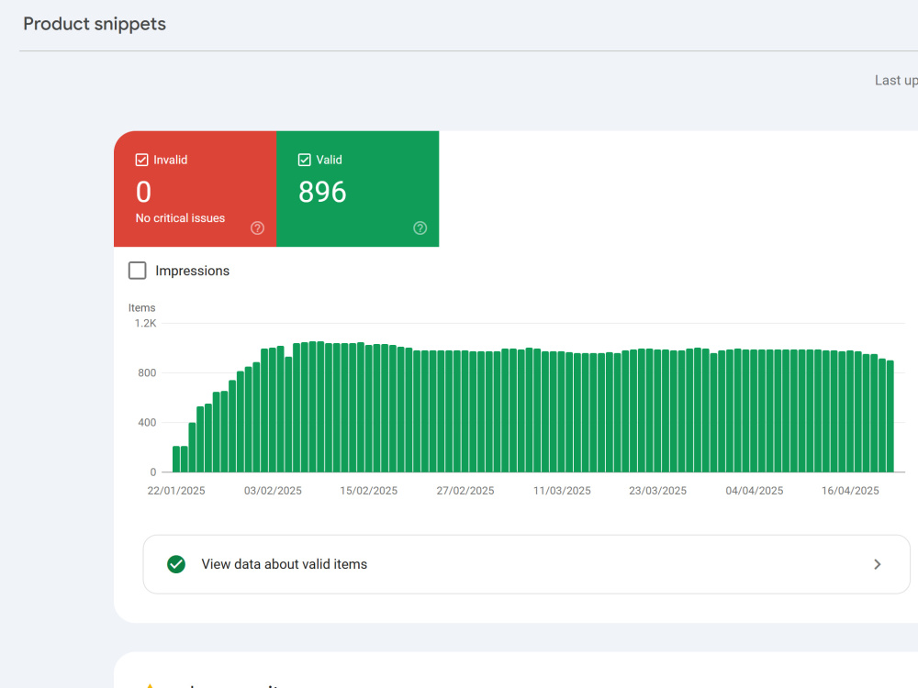
Task: Click the 22/01/2025 axis date label
Action: pos(176,491)
